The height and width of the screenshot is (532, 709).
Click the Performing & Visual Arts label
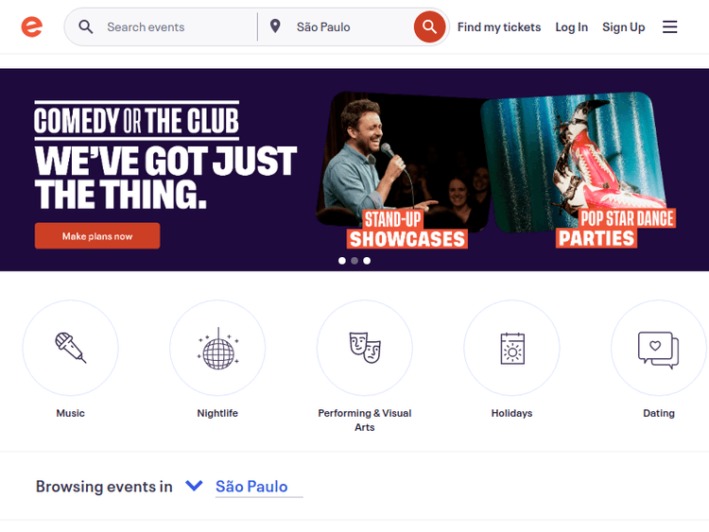click(x=365, y=420)
